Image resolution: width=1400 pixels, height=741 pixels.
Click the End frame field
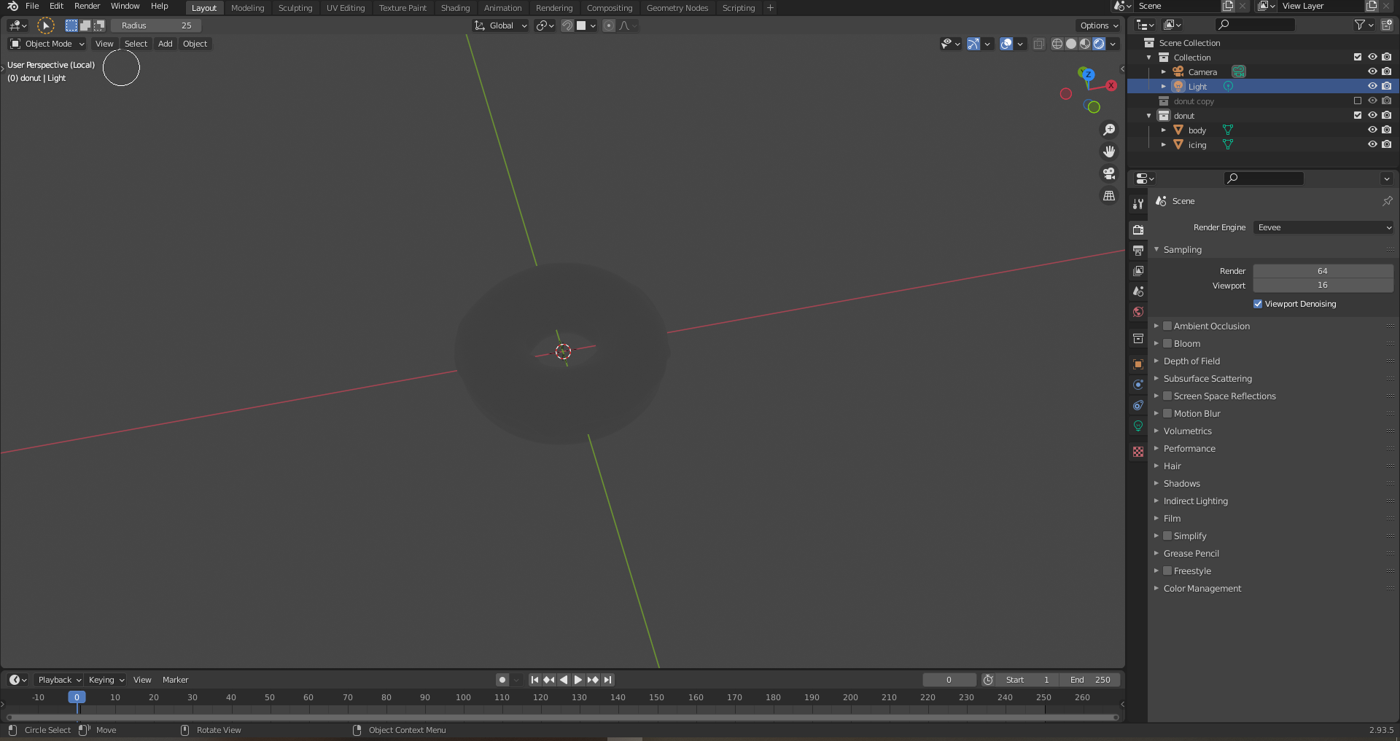[1090, 680]
